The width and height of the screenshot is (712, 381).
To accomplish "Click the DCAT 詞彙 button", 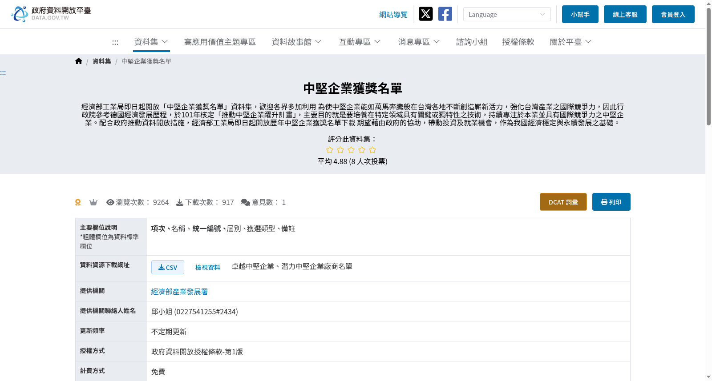I will (x=563, y=202).
